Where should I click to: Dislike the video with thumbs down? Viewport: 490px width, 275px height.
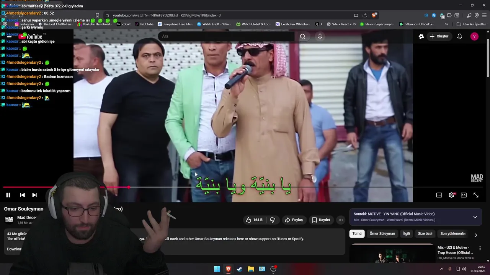click(273, 220)
